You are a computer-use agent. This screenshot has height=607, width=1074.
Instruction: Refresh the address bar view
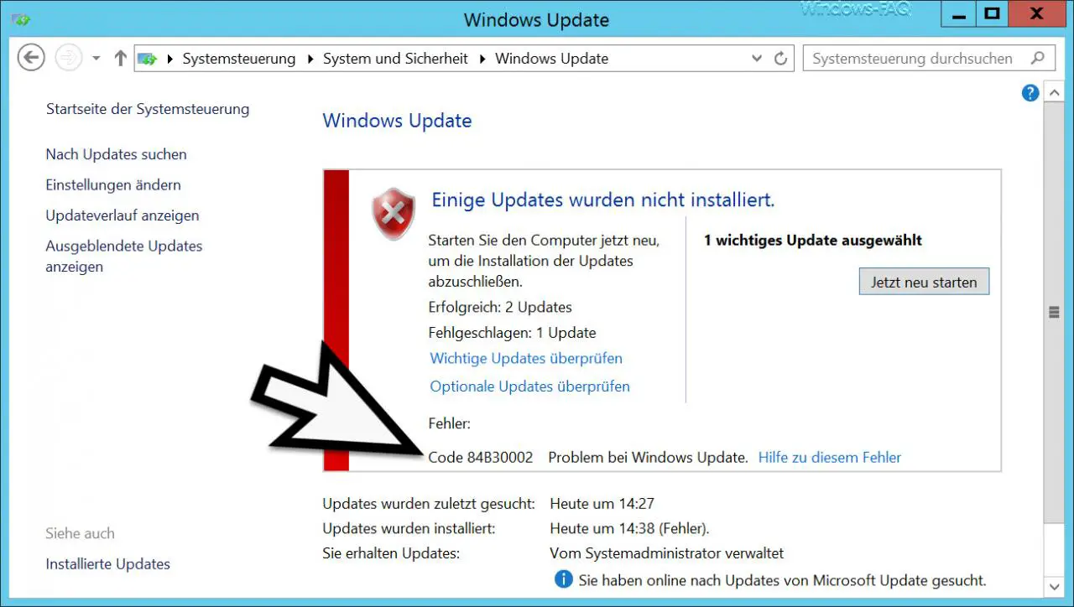click(x=780, y=59)
